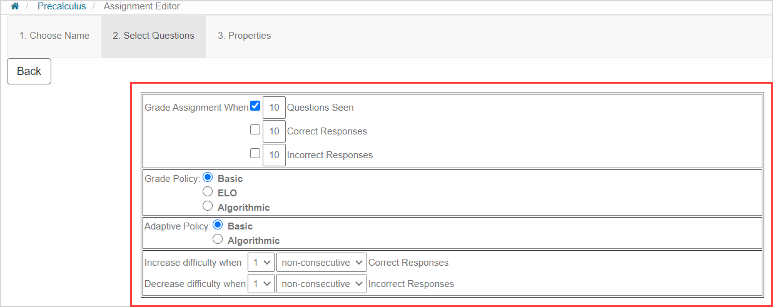Select the Select Questions tab
Screen dimensions: 773x307
[x=153, y=36]
